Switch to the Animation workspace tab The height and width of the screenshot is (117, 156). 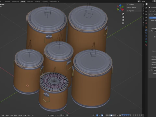pos(7,2)
